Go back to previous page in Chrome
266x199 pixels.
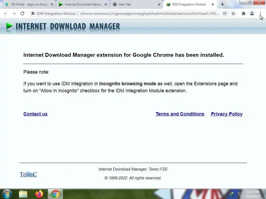(6, 13)
